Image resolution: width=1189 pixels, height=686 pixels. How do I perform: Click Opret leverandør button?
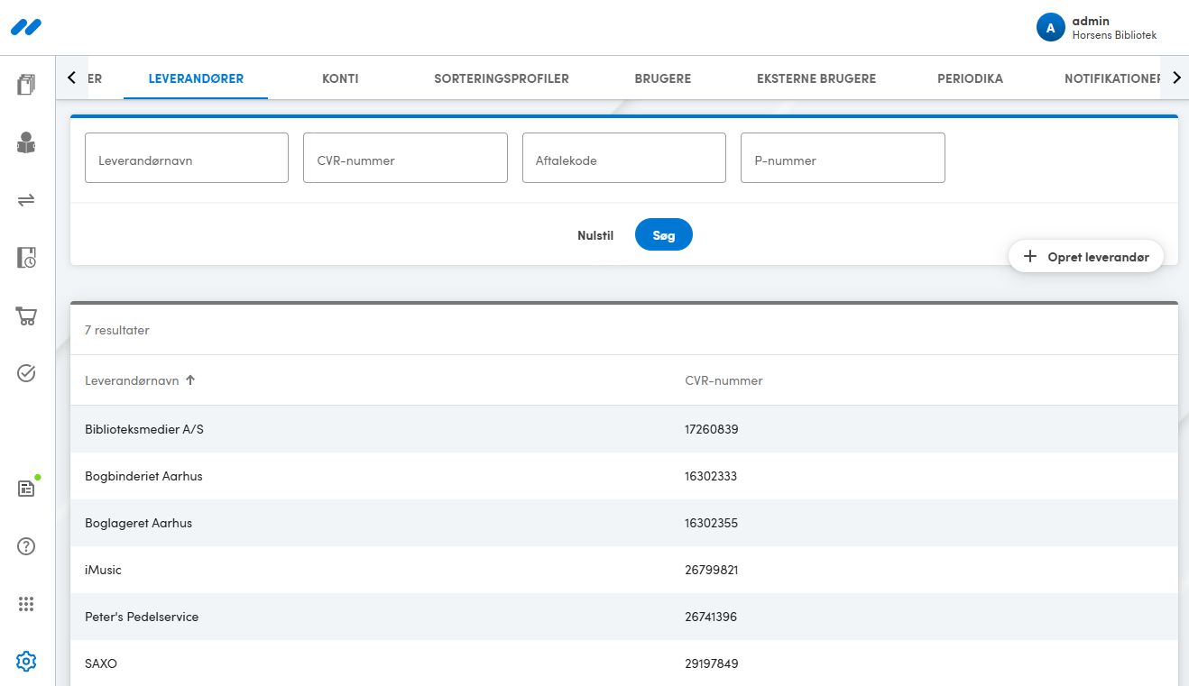click(1086, 257)
